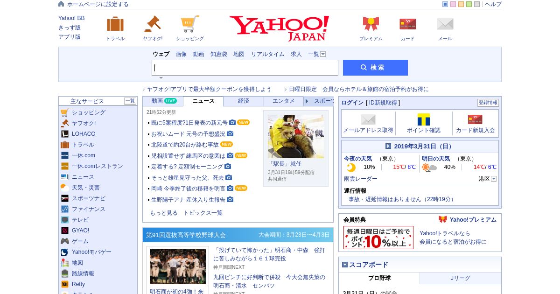Click the ポイント確認 T-point icon
The image size is (560, 294).
pyautogui.click(x=424, y=119)
